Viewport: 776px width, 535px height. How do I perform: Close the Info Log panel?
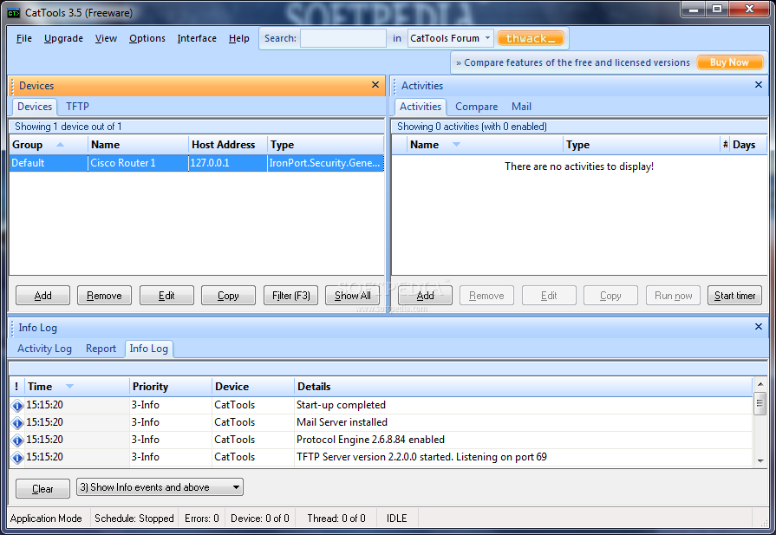(758, 327)
